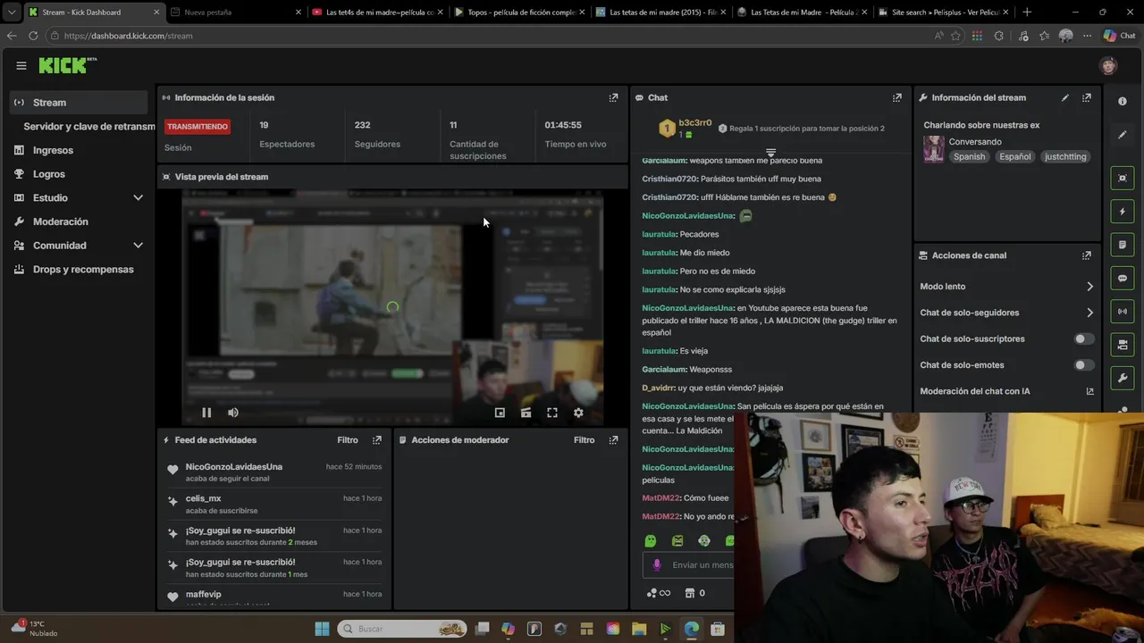The height and width of the screenshot is (643, 1144).
Task: Open File Explorer from the taskbar
Action: tap(639, 629)
